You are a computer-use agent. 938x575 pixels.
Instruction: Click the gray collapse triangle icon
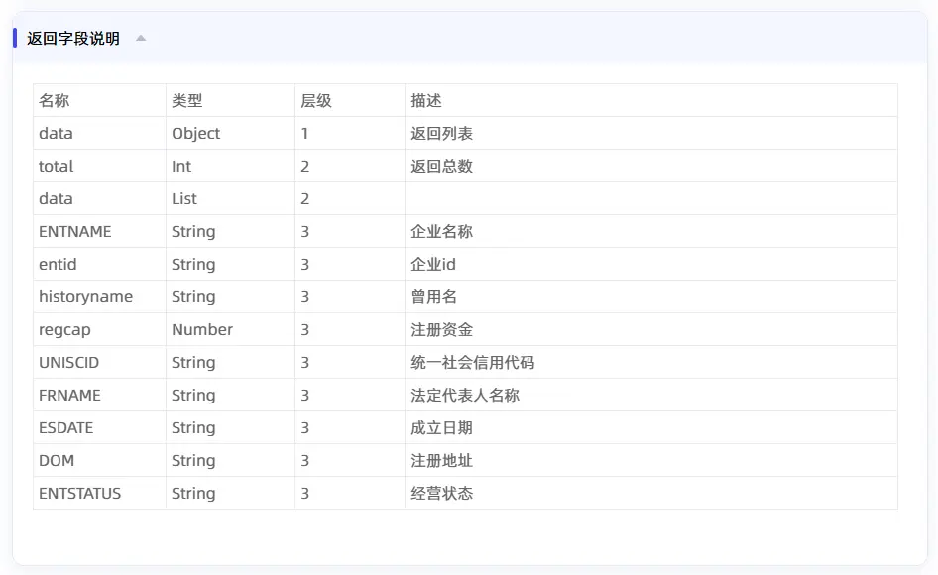pyautogui.click(x=140, y=38)
